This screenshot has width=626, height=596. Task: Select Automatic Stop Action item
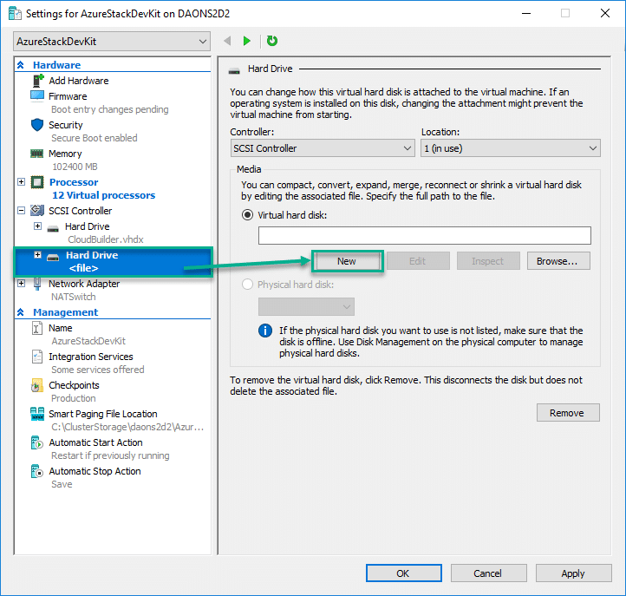[x=95, y=471]
